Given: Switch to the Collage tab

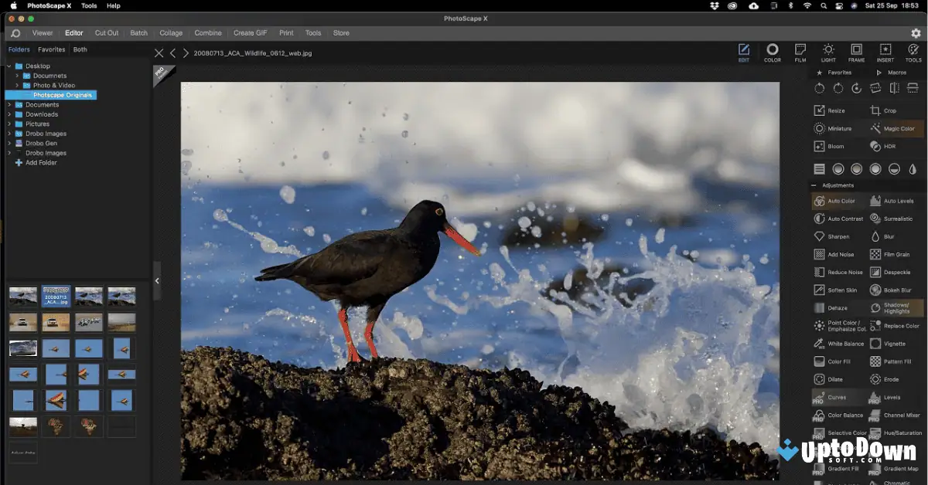Looking at the screenshot, I should [x=171, y=33].
